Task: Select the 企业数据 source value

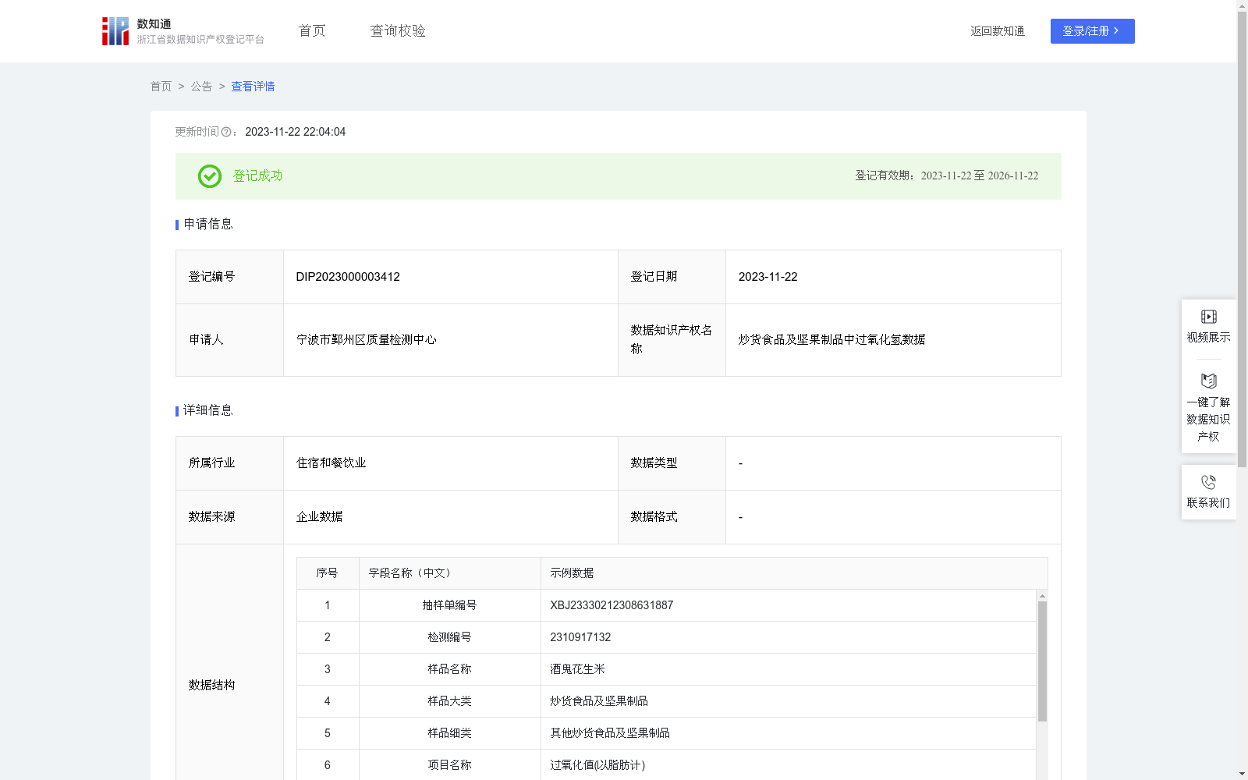Action: click(x=319, y=517)
